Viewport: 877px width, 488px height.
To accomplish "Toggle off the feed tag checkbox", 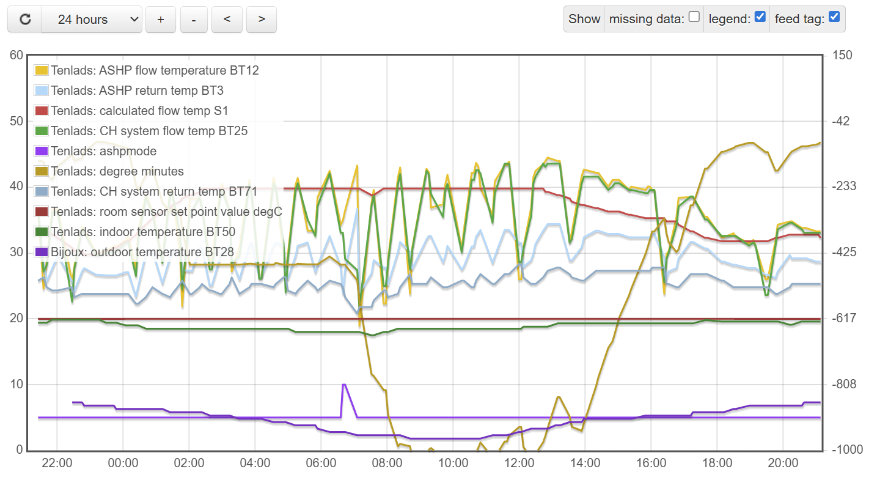I will [834, 17].
